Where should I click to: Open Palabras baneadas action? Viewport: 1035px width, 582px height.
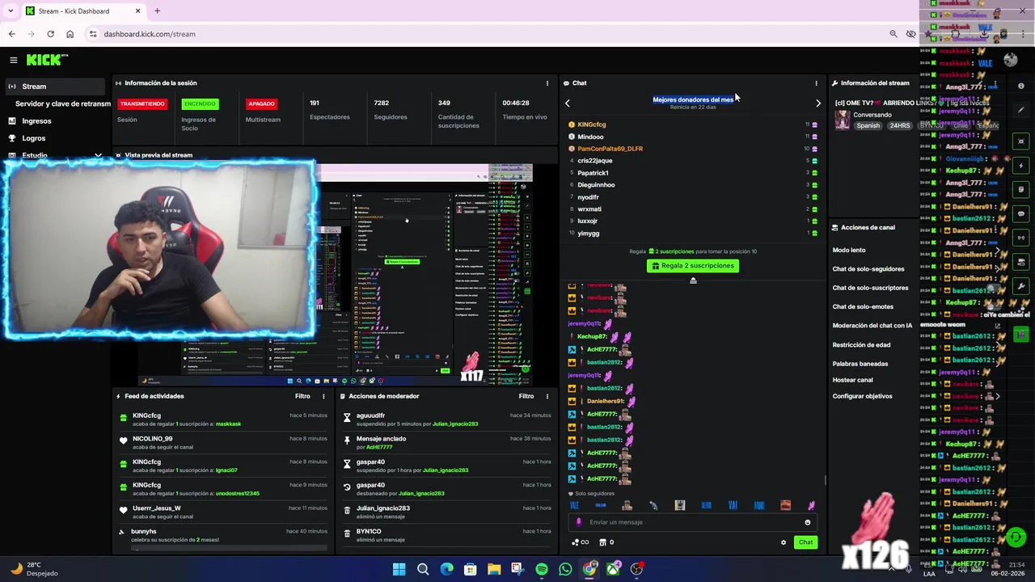(x=860, y=364)
